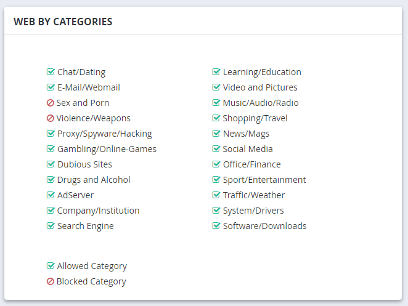
Task: Click the blocked icon beside Sex and Porn
Action: click(50, 103)
